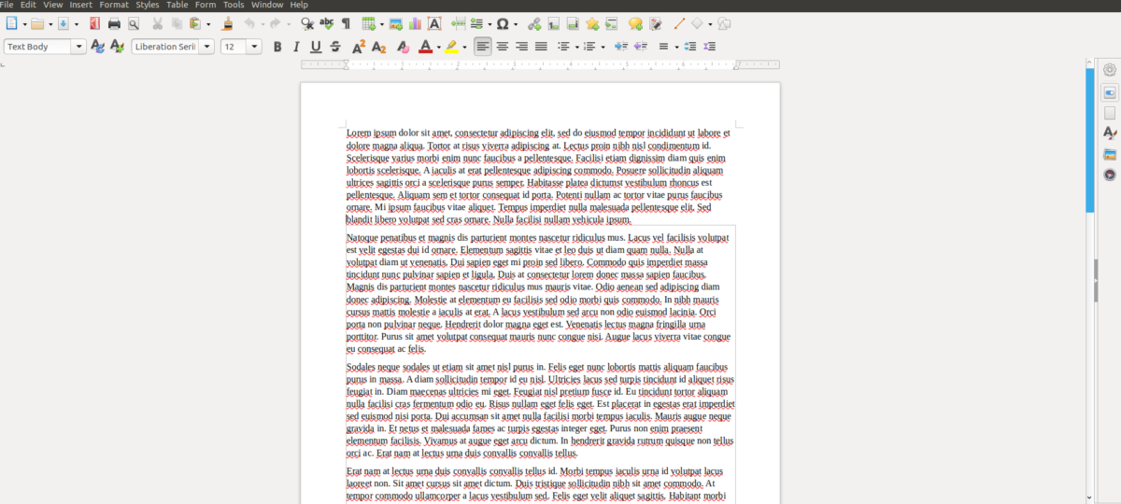Toggle Print Preview mode

pos(134,24)
